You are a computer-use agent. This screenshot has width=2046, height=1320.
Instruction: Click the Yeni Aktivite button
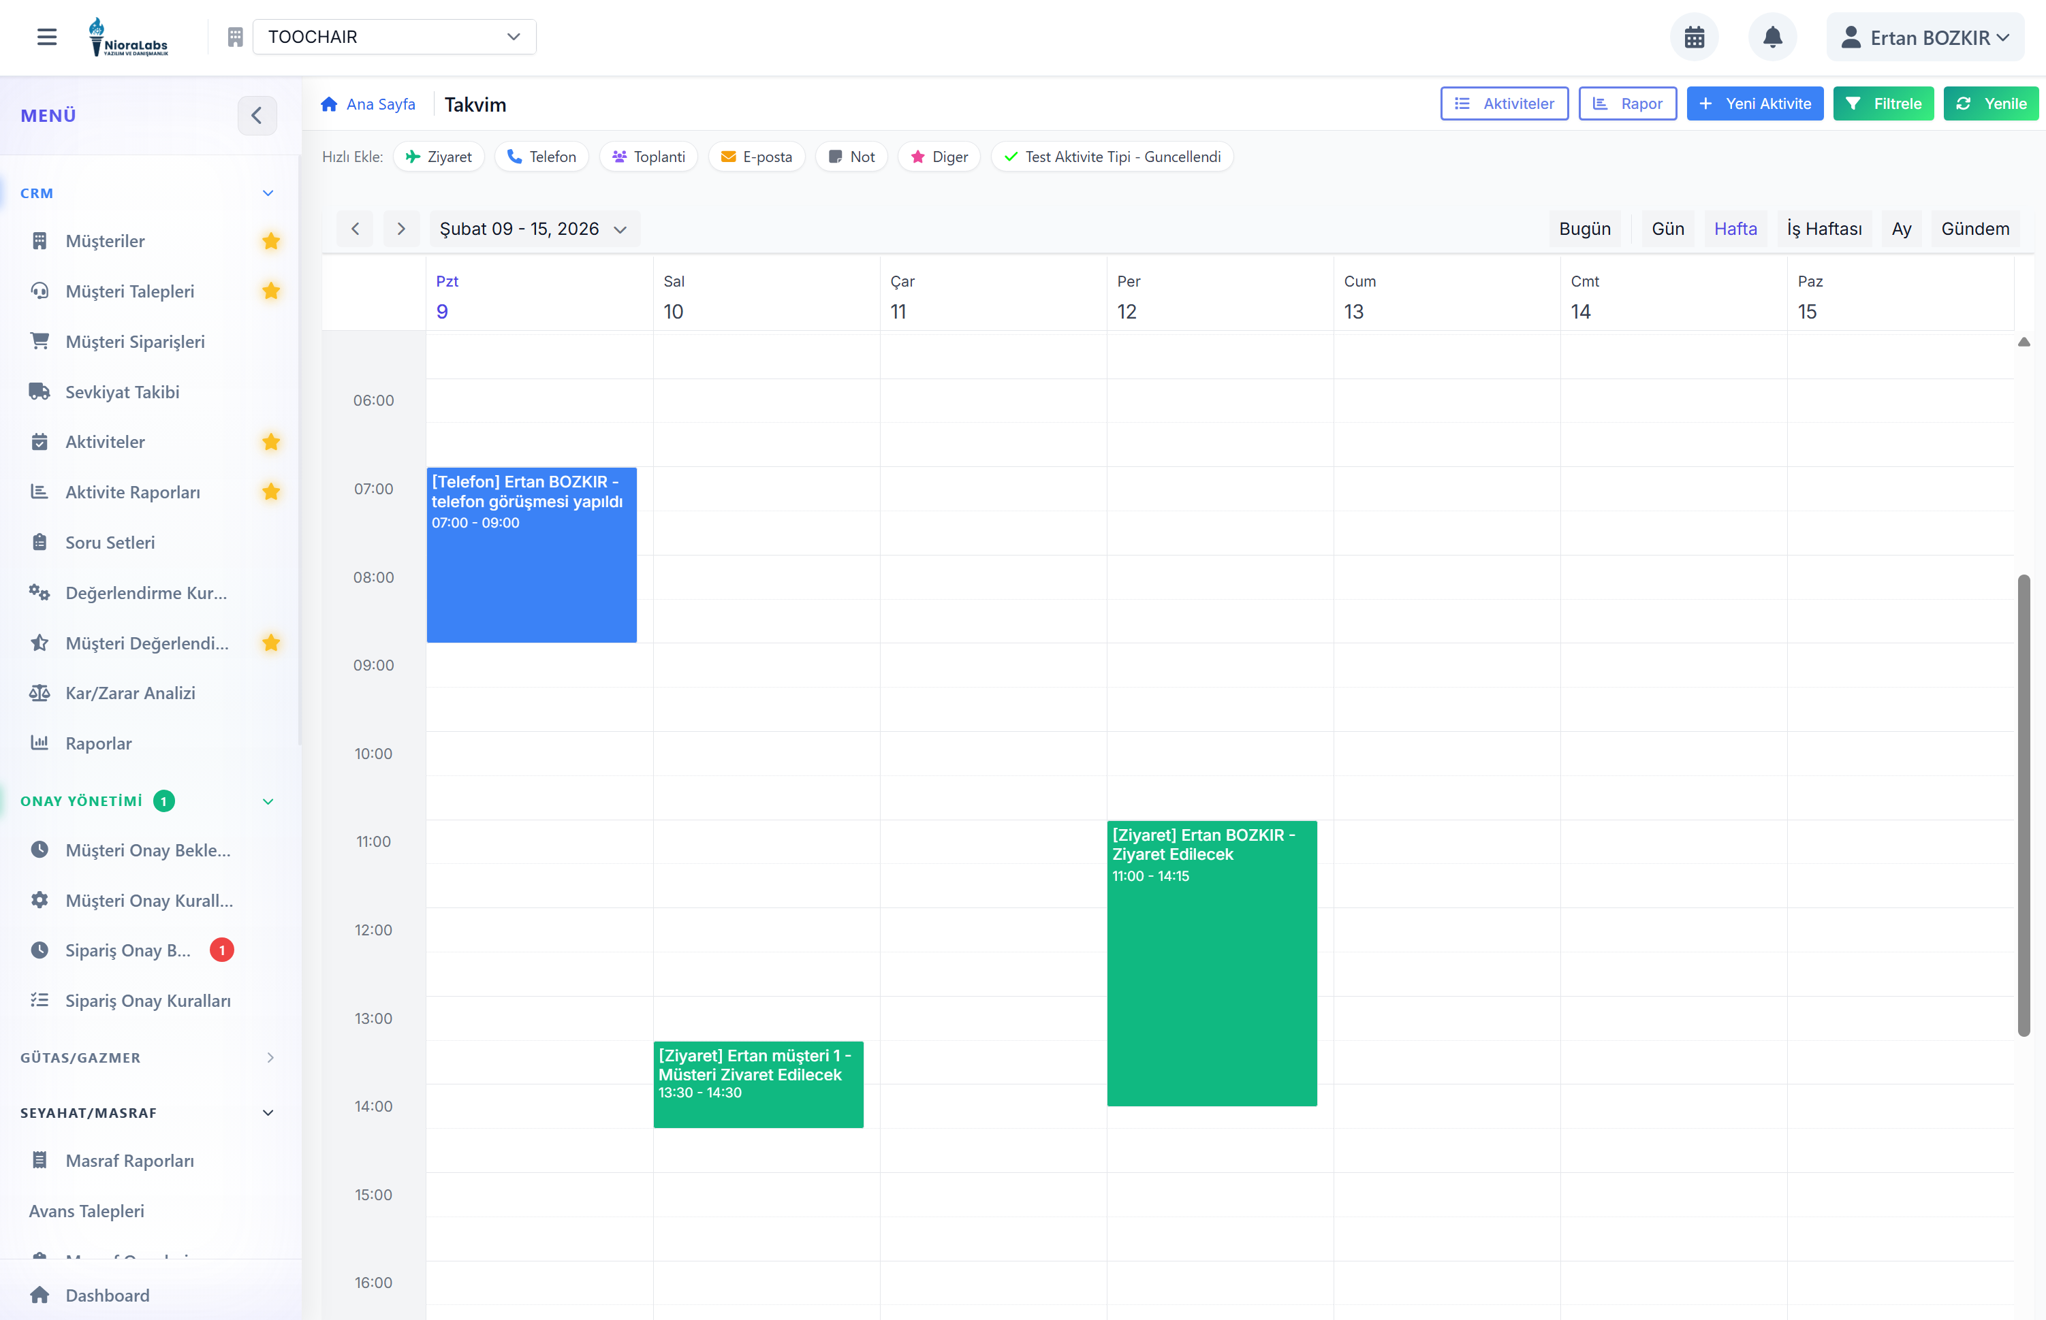click(x=1754, y=103)
